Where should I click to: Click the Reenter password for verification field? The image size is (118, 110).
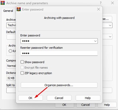pos(59,53)
